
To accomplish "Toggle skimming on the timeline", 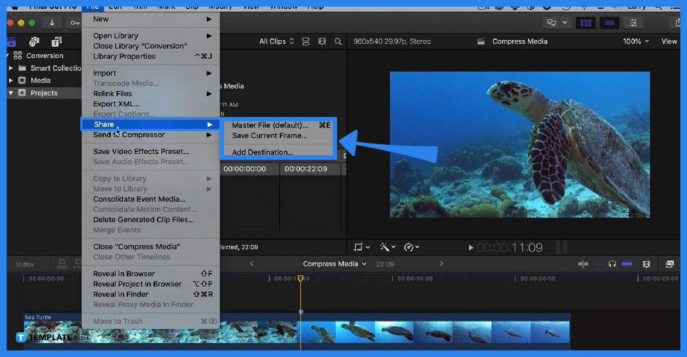I will click(x=598, y=264).
